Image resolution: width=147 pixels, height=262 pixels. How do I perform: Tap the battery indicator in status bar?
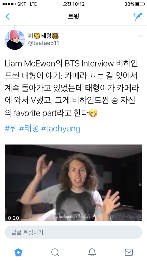tap(140, 4)
